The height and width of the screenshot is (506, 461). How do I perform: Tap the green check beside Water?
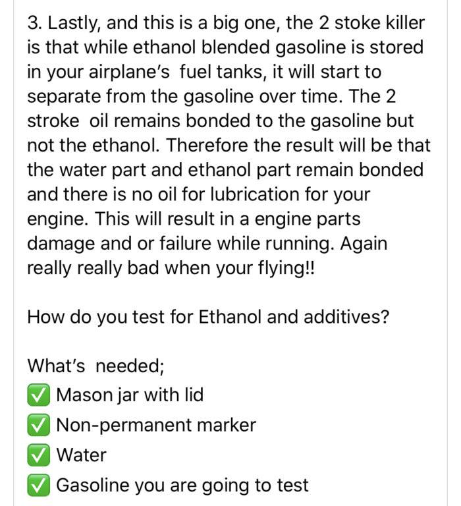click(38, 455)
